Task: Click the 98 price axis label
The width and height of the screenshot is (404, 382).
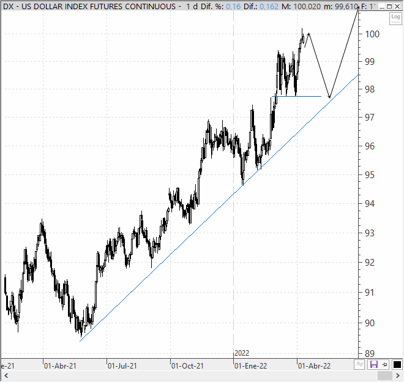Action: tap(370, 89)
